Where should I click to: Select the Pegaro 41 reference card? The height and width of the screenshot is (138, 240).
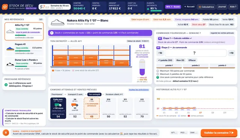coord(24,49)
